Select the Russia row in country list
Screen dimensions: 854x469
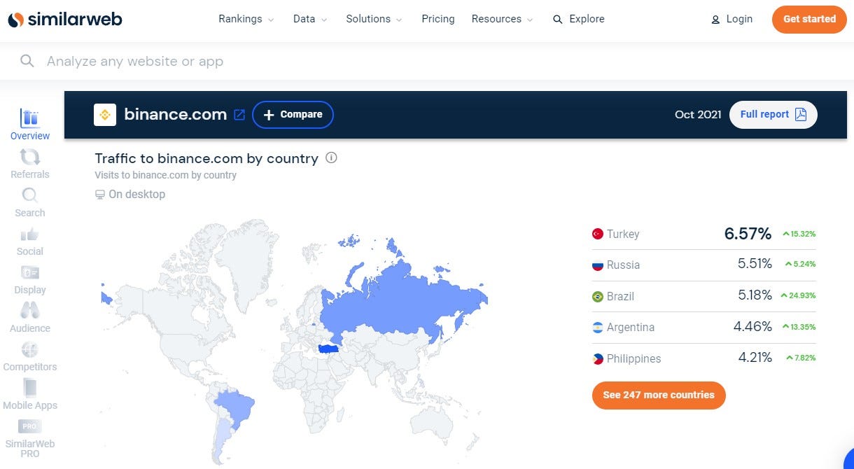[704, 265]
